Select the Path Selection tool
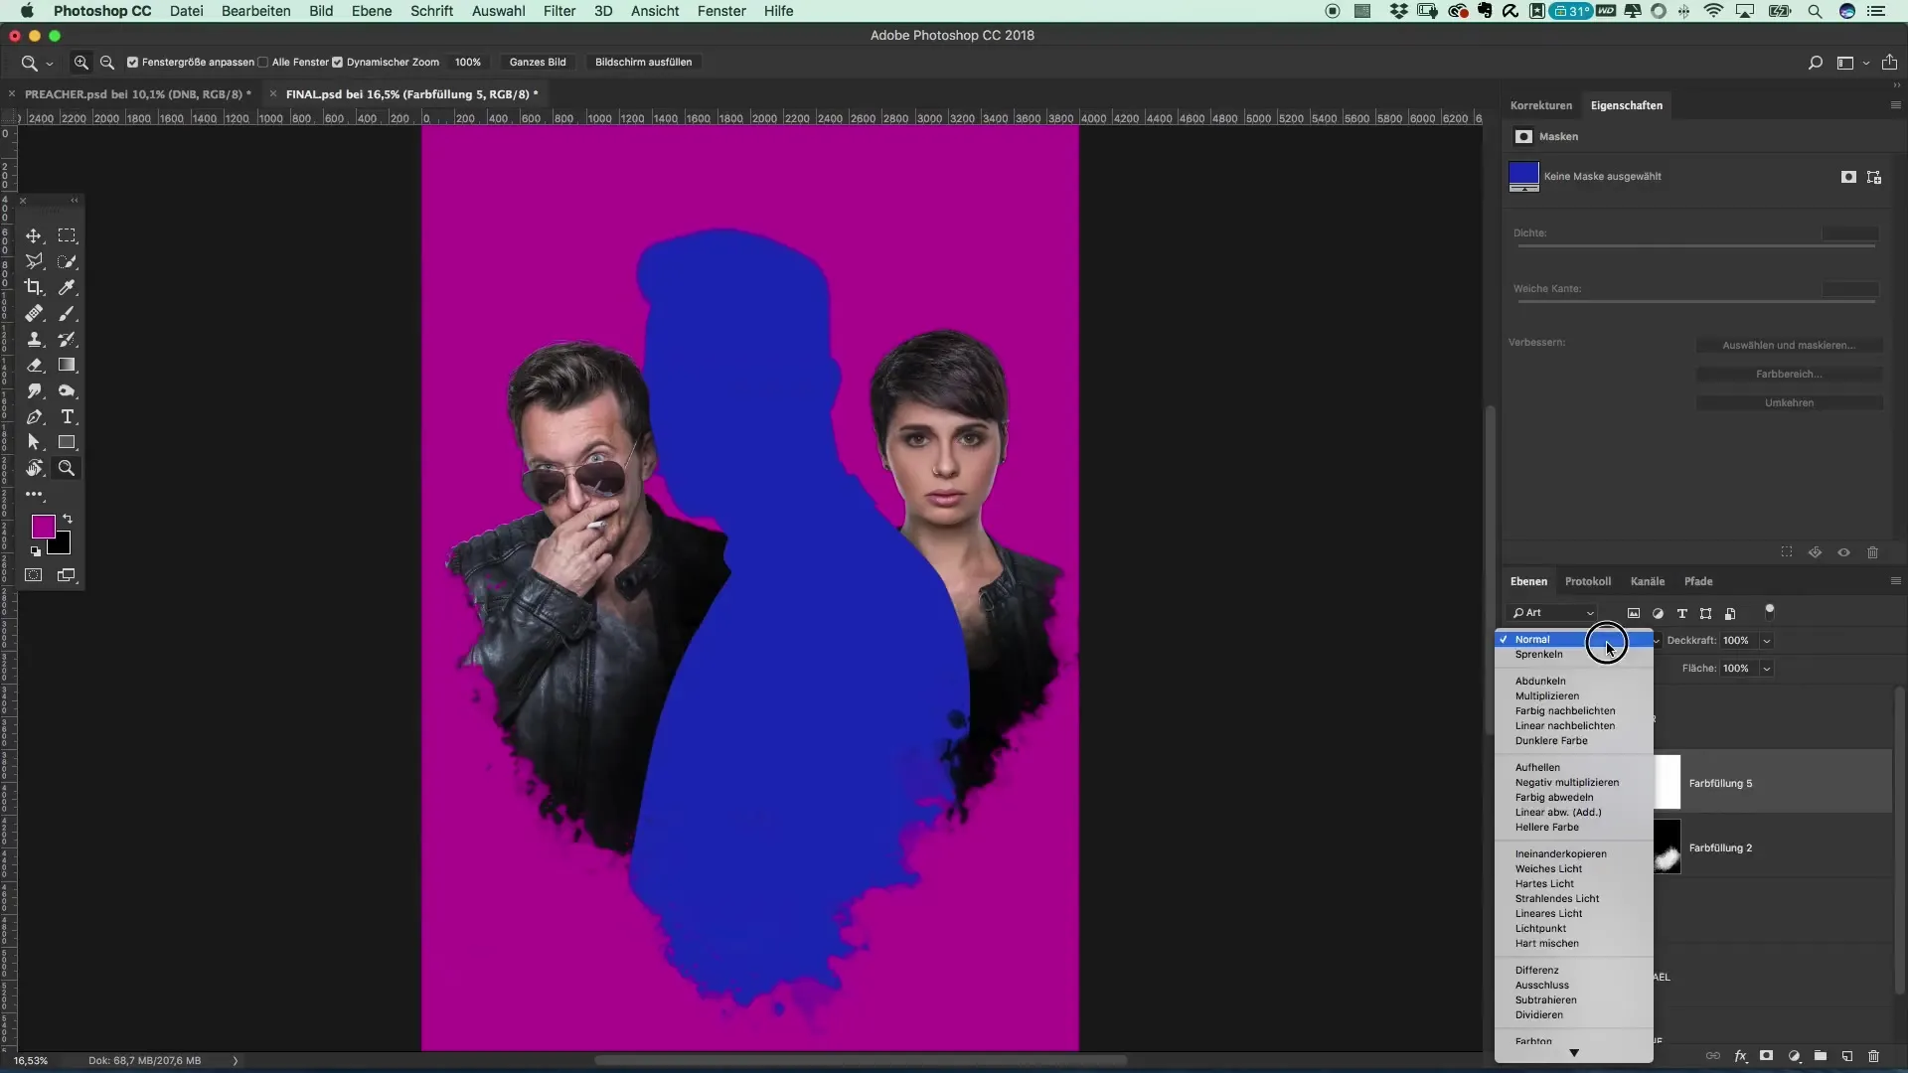Image resolution: width=1908 pixels, height=1073 pixels. coord(34,442)
